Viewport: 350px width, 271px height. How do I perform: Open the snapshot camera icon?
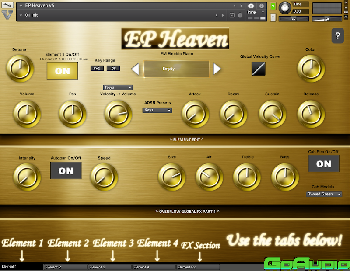[x=251, y=6]
